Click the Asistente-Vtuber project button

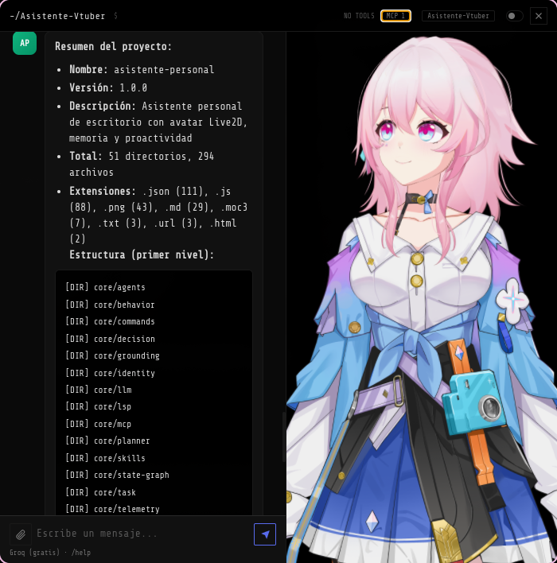[x=458, y=16]
